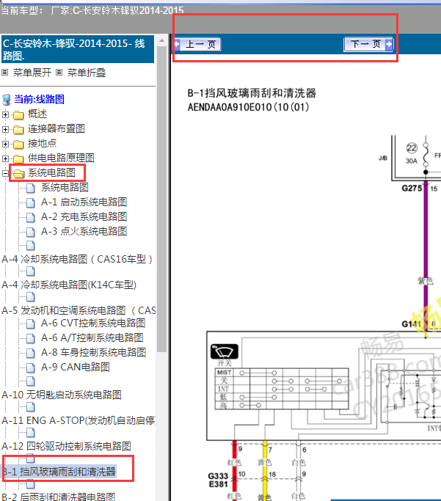This screenshot has height=501, width=441.
Task: Open A-11 ENG A-STOP diagram
Action: (79, 420)
